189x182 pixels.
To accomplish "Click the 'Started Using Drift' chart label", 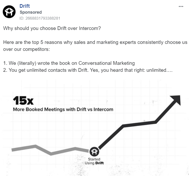I will point(94,161).
